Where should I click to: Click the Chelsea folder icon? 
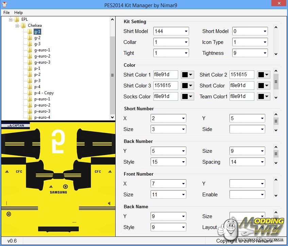(23, 26)
